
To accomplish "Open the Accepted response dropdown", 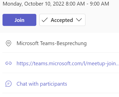I will coord(62,20).
